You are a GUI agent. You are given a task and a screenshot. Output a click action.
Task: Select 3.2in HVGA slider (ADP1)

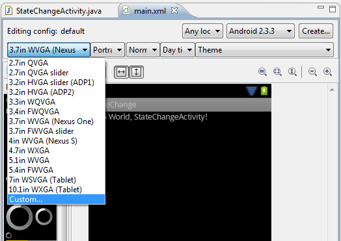coord(56,82)
